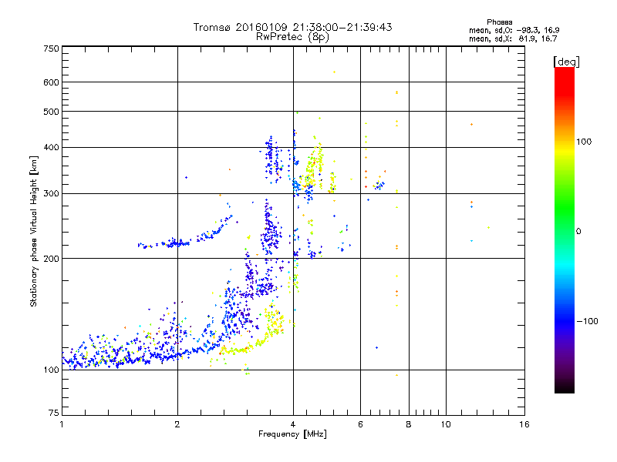617x462 pixels.
Task: Click the '500' y-axis tick label
Action: pos(51,112)
